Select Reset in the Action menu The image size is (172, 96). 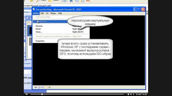38,29
